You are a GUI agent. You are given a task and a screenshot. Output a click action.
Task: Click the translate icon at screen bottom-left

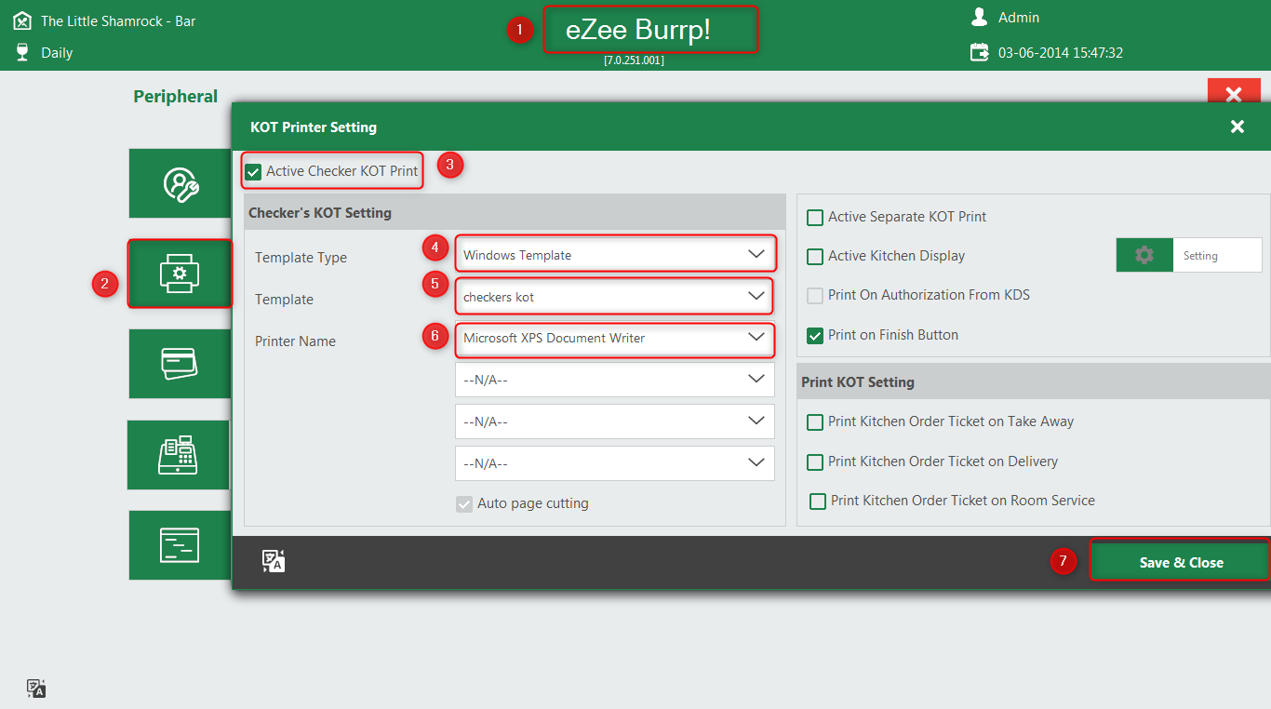[x=36, y=689]
